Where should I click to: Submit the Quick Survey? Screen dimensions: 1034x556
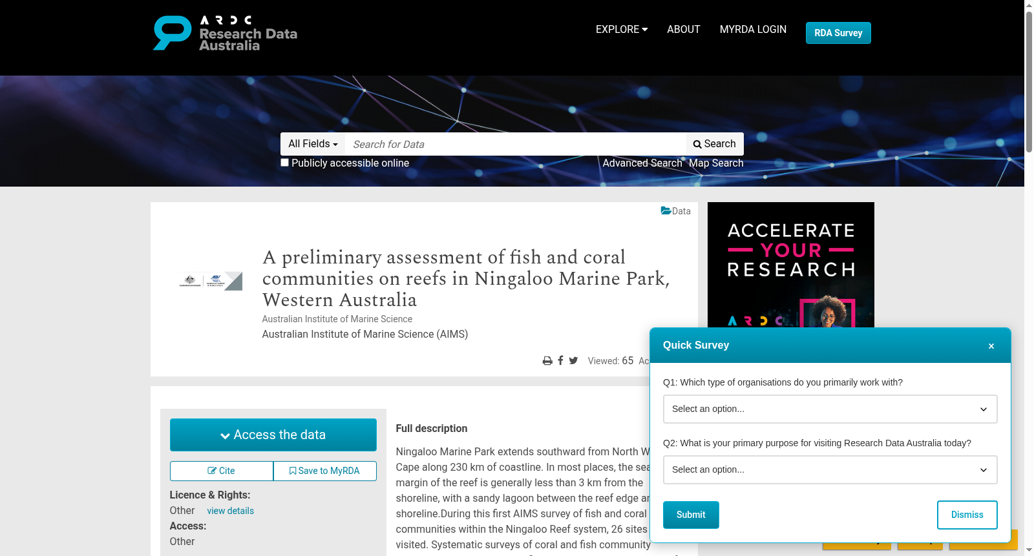click(691, 515)
